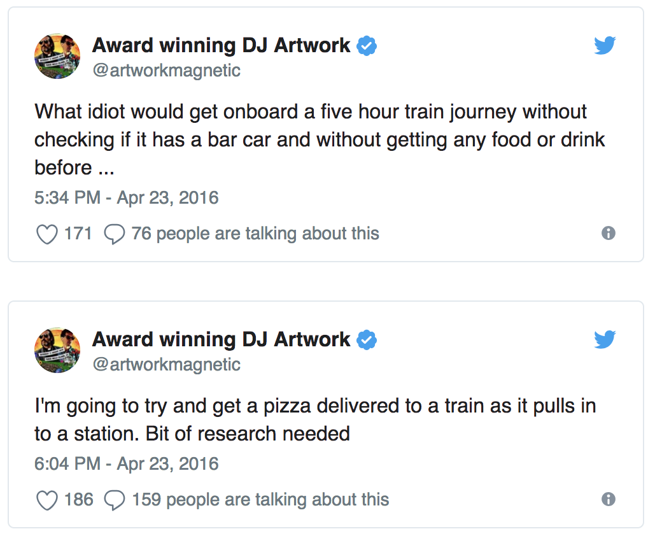Click info icon on the pizza tweet
The width and height of the screenshot is (648, 536).
(x=609, y=499)
